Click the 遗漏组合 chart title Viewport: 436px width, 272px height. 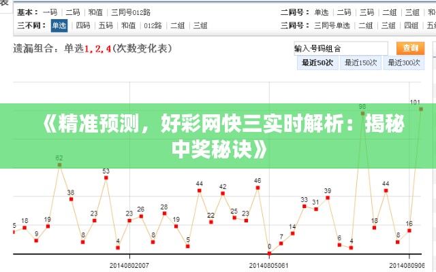[93, 48]
